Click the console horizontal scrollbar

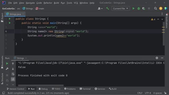pyautogui.click(x=41, y=85)
